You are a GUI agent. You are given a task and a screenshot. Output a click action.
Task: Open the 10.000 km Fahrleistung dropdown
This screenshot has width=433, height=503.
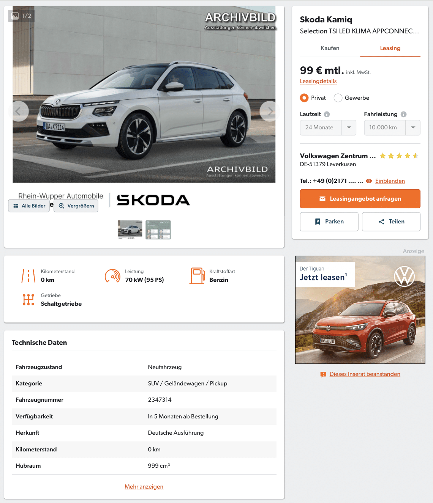point(392,127)
